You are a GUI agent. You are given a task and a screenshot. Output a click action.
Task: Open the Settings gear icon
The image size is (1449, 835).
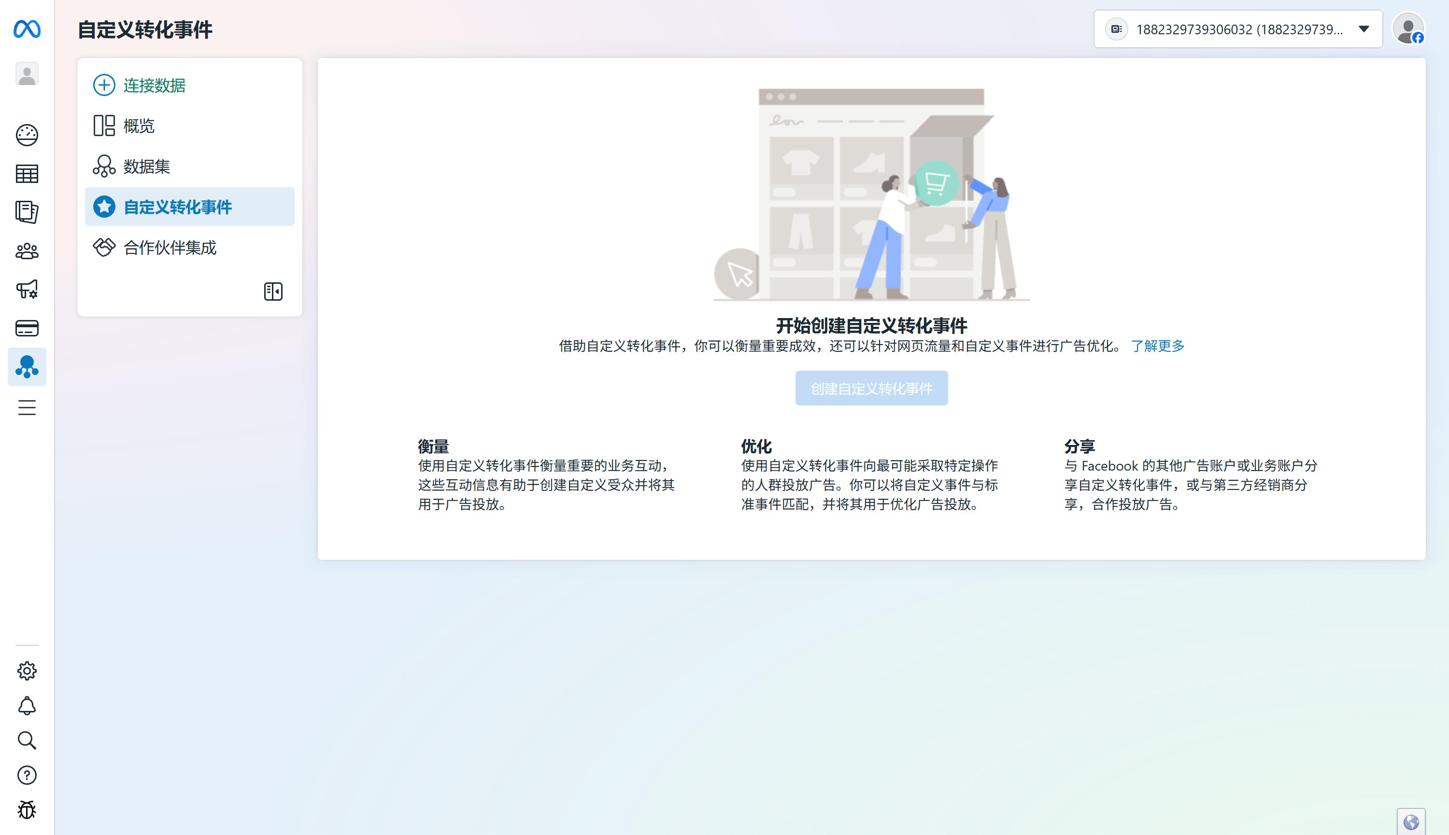point(27,670)
